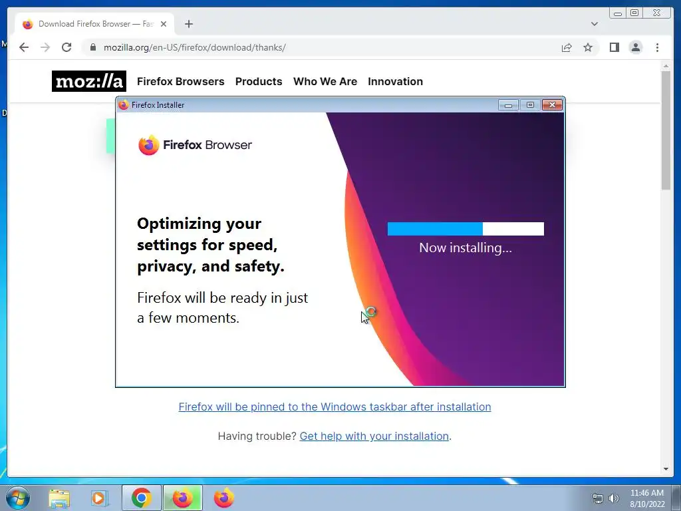Open 'Get help with your installation' link
681x511 pixels.
coord(374,436)
